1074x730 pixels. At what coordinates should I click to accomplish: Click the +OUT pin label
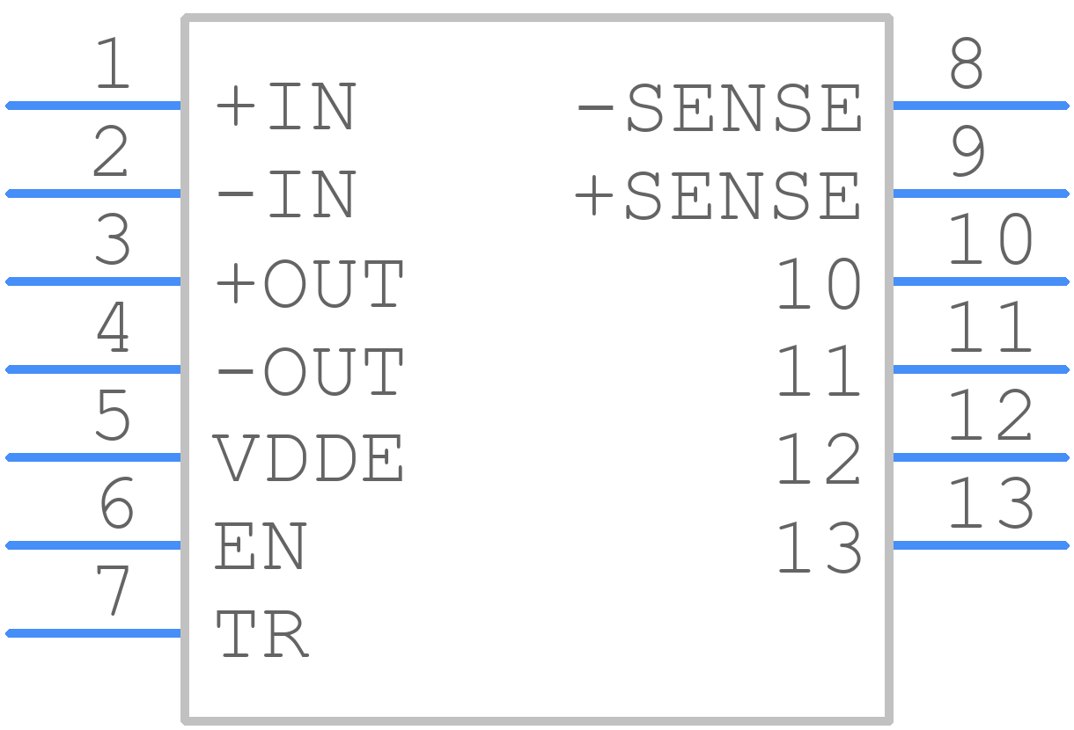310,283
